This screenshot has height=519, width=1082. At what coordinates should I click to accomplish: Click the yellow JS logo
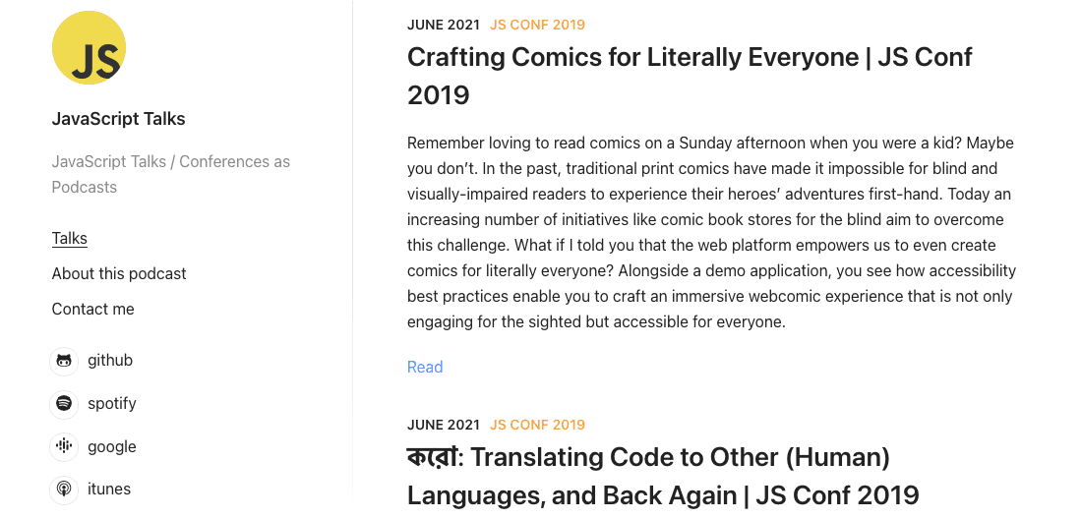89,48
